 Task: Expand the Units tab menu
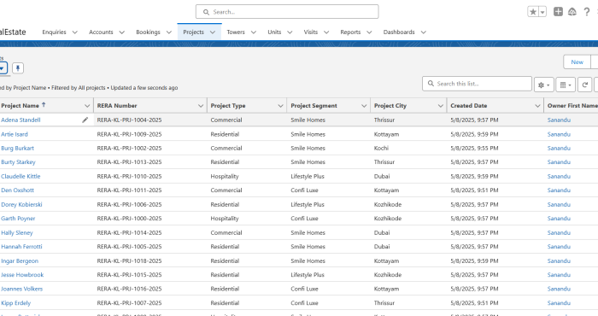290,32
